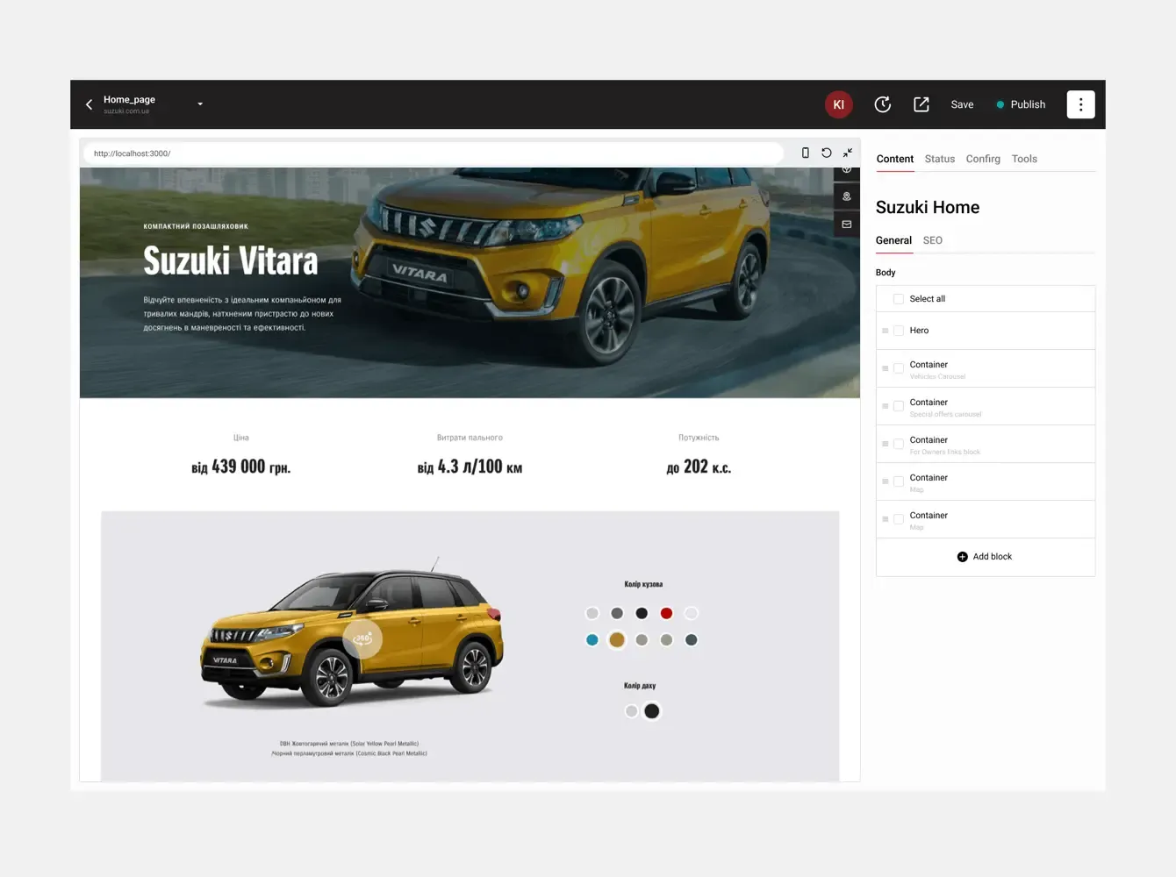This screenshot has width=1176, height=877.
Task: Publish the page
Action: (1021, 104)
